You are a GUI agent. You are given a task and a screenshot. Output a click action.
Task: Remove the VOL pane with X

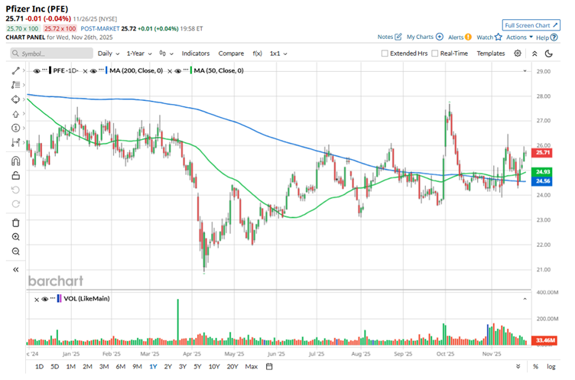[x=37, y=300]
